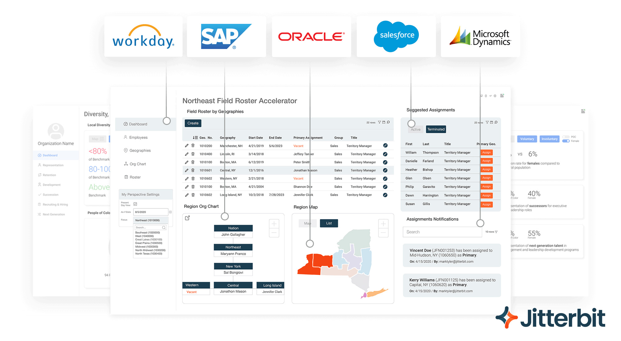This screenshot has height=341, width=621.
Task: Click the Geo. No. sort icon
Action: click(x=195, y=138)
